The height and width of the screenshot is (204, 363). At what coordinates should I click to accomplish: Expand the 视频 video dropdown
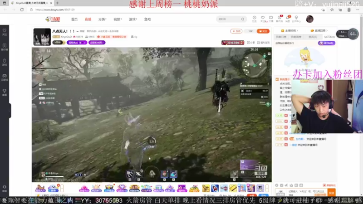pyautogui.click(x=118, y=19)
